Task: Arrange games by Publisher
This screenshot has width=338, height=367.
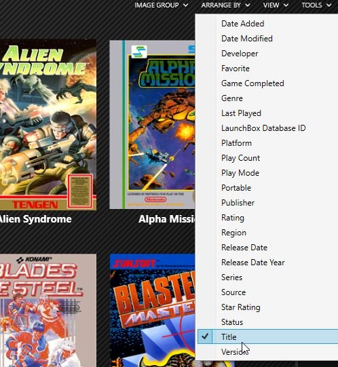Action: pos(267,203)
